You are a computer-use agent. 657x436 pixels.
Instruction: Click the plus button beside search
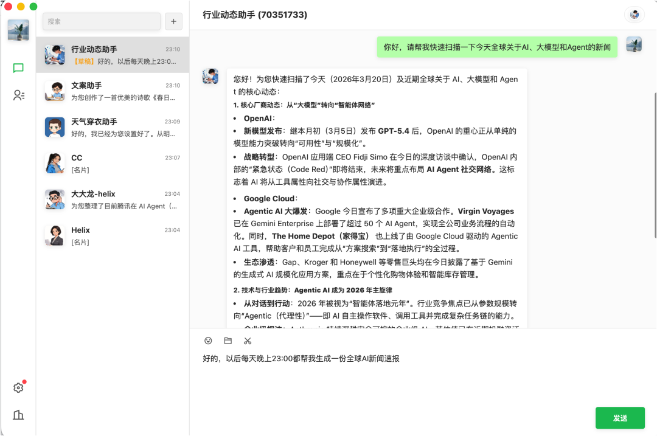click(x=173, y=21)
